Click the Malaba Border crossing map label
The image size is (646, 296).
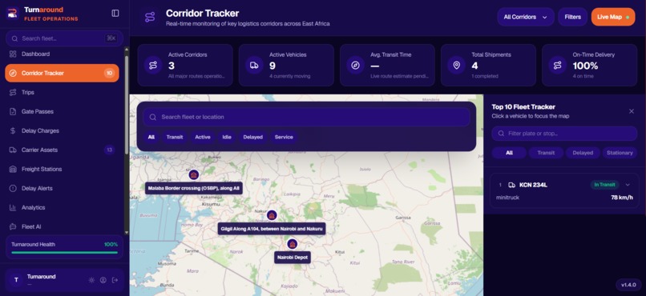[x=194, y=188]
